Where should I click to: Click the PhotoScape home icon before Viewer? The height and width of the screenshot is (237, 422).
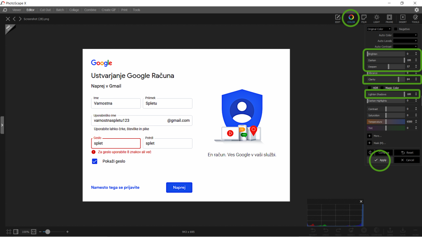[5, 10]
